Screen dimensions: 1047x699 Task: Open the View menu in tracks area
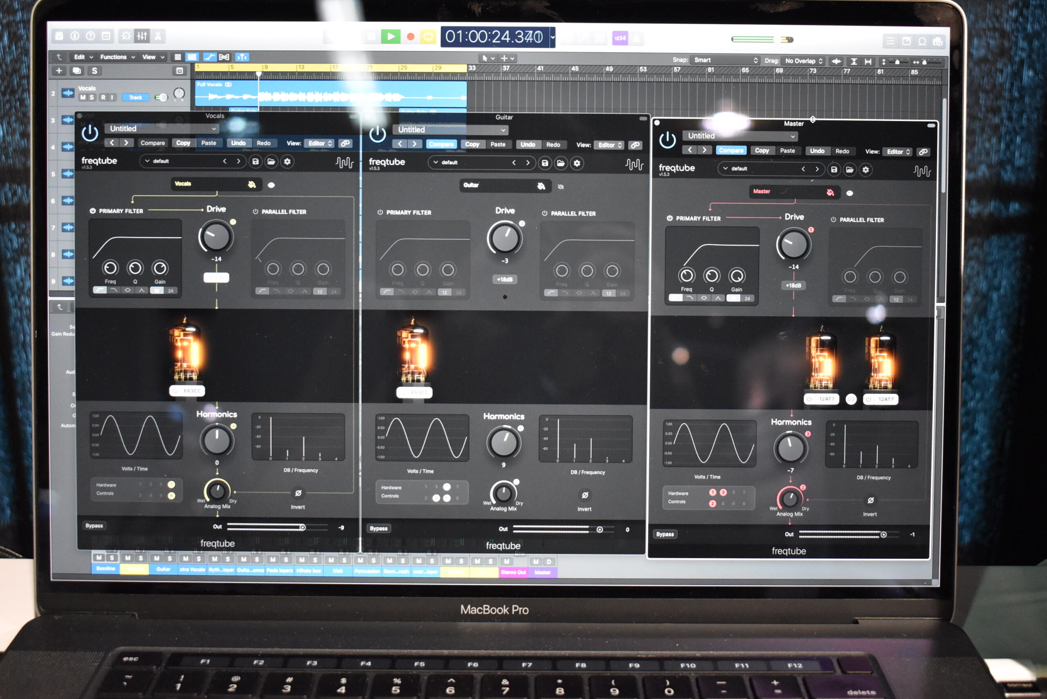tap(153, 57)
